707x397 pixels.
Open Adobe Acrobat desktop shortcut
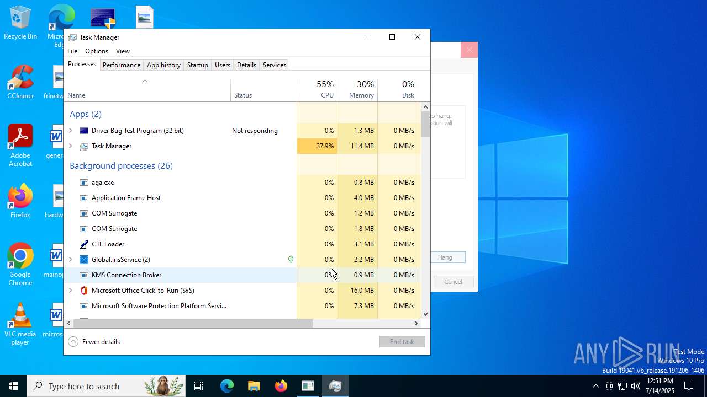pos(20,146)
